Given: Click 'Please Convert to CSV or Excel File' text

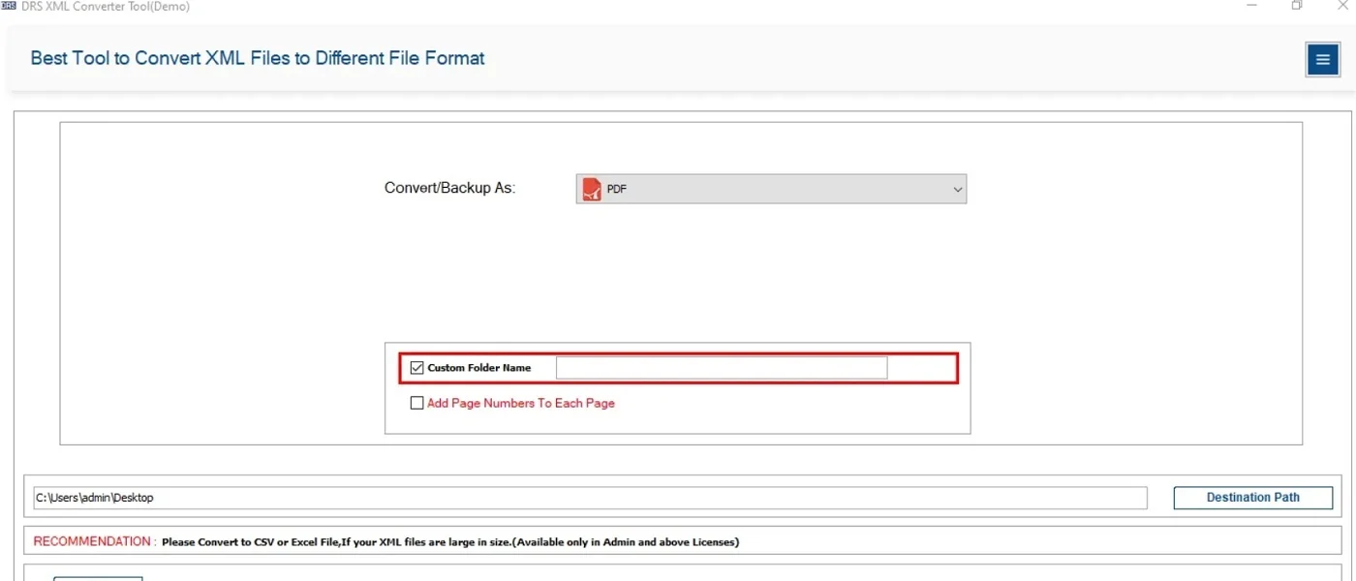Looking at the screenshot, I should (x=250, y=542).
